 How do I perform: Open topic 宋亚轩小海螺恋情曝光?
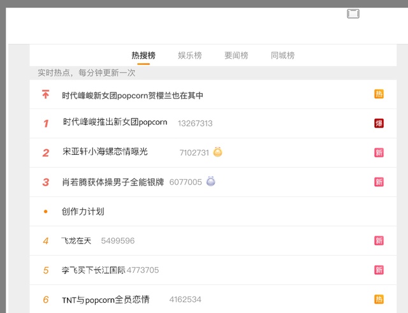point(105,152)
